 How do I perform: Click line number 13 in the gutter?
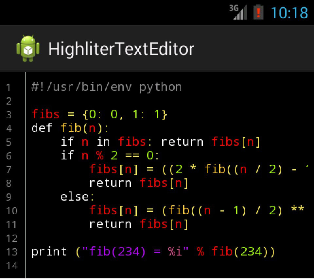pyautogui.click(x=11, y=252)
